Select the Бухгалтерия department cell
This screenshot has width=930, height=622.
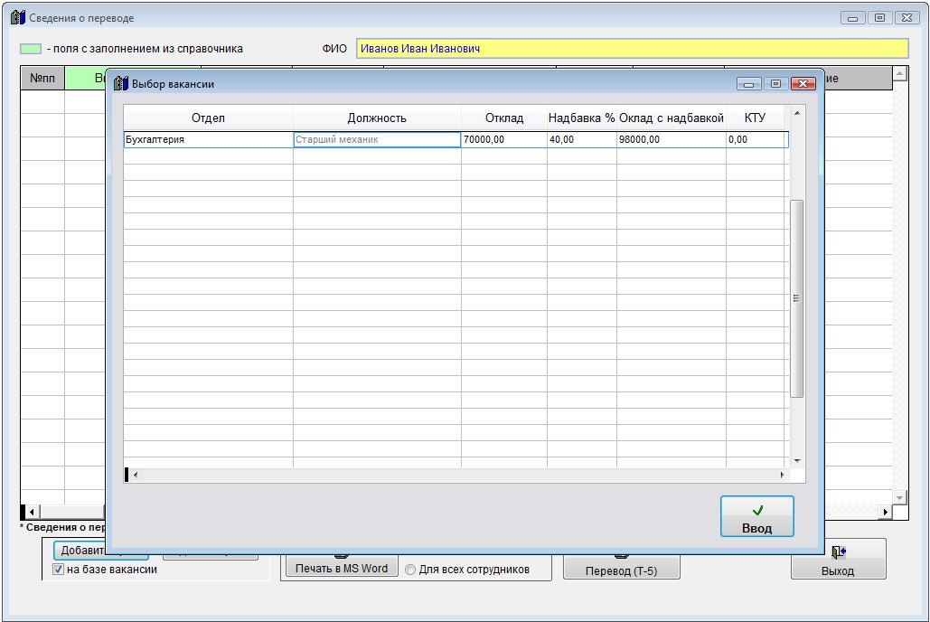pyautogui.click(x=208, y=139)
